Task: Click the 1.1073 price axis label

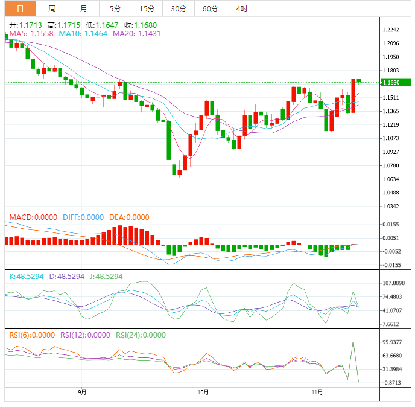Action: coord(391,138)
